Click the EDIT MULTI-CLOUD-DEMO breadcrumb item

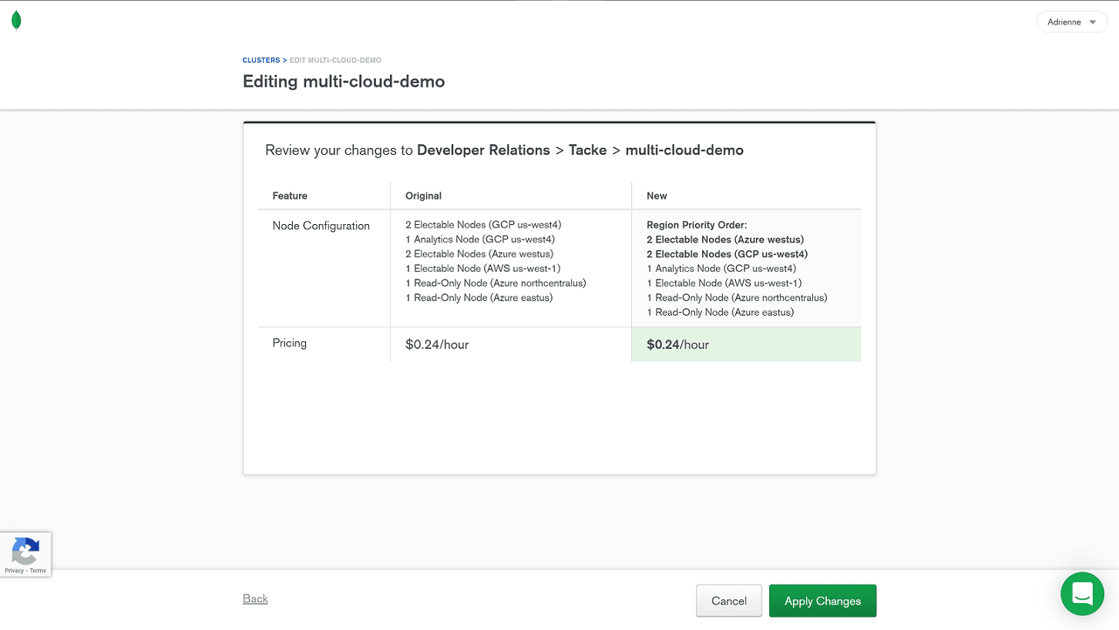[x=335, y=59]
